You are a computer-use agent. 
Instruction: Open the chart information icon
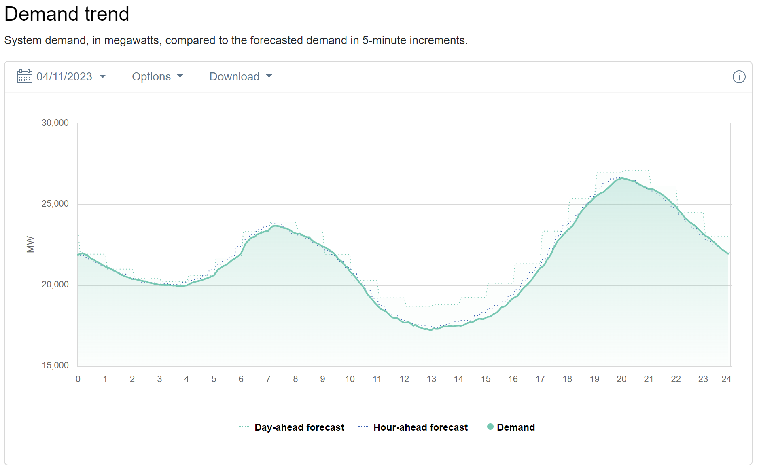pos(739,77)
